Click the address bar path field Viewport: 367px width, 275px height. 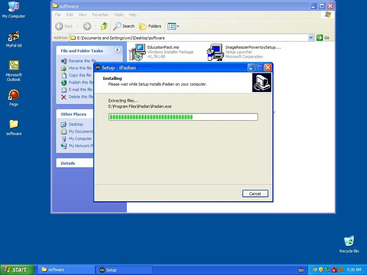click(189, 38)
